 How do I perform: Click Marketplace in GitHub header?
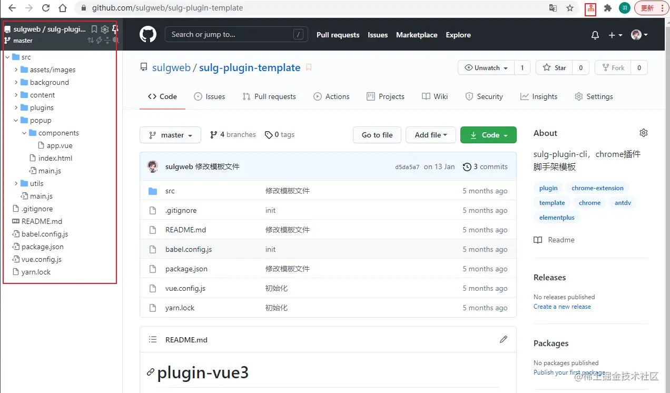click(x=417, y=35)
